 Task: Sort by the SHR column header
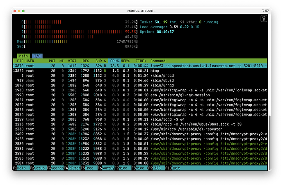pos(98,61)
